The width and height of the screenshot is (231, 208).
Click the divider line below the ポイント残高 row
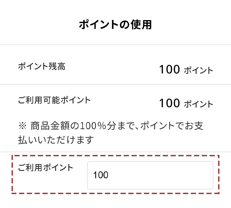[115, 84]
